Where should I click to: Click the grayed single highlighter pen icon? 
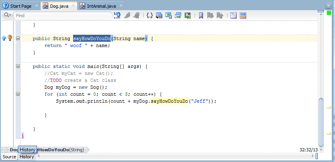coord(128,15)
